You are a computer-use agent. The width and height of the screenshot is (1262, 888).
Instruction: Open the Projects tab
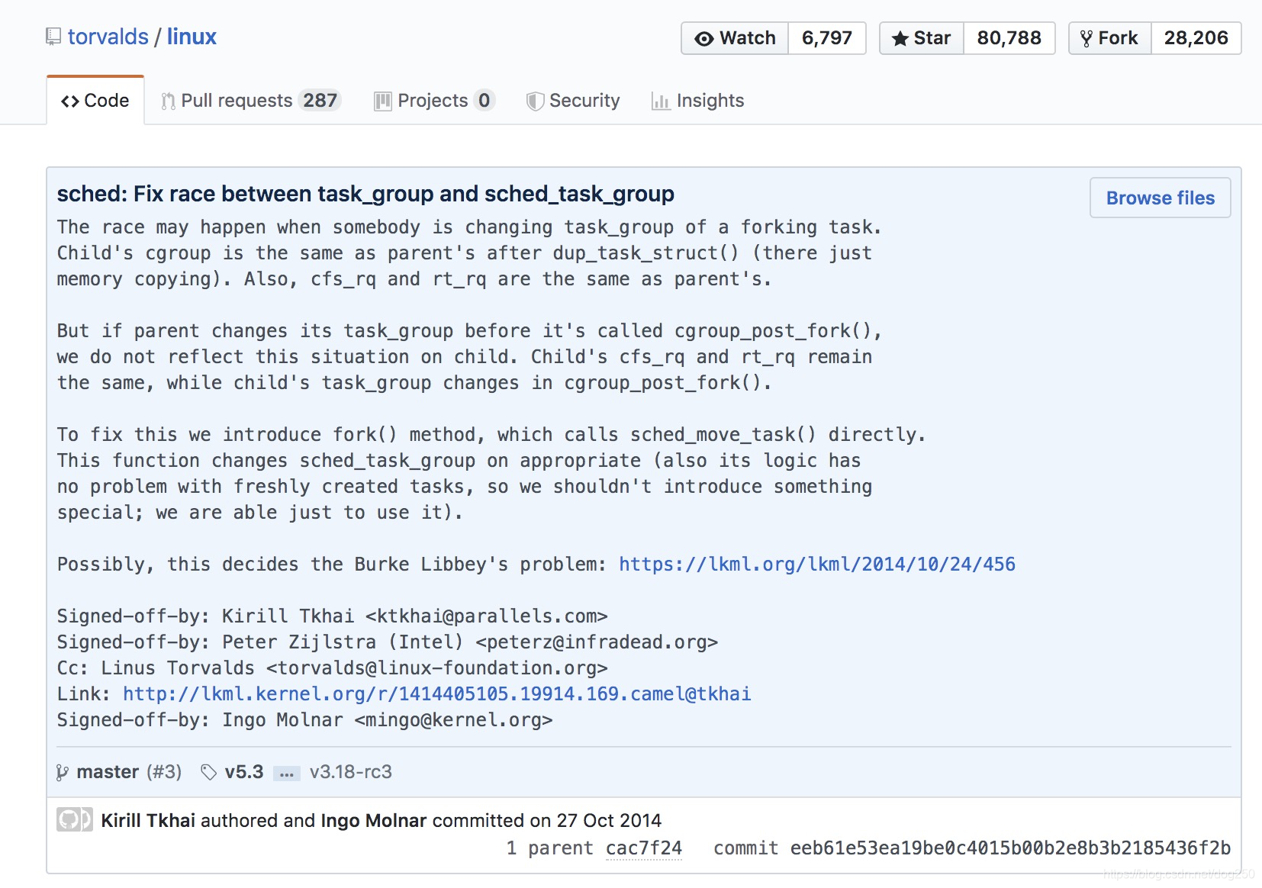pos(434,101)
